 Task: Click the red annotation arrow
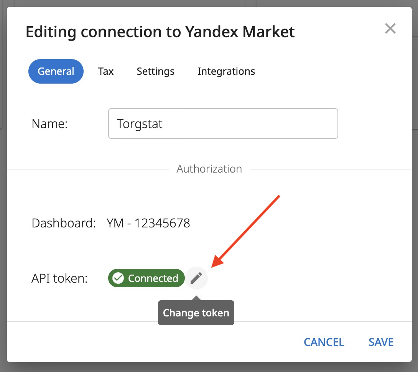click(245, 231)
